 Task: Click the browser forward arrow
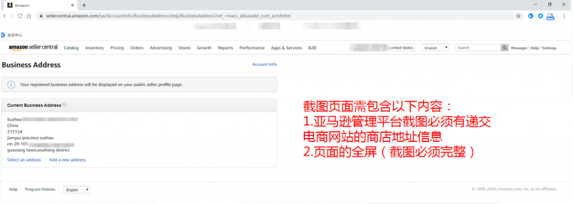(x=12, y=16)
